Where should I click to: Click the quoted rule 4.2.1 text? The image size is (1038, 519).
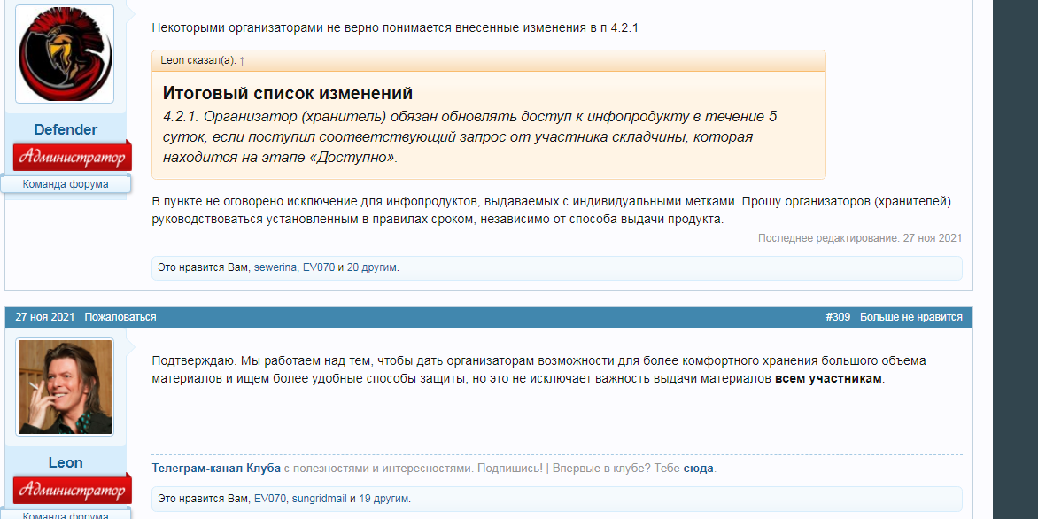tap(470, 137)
